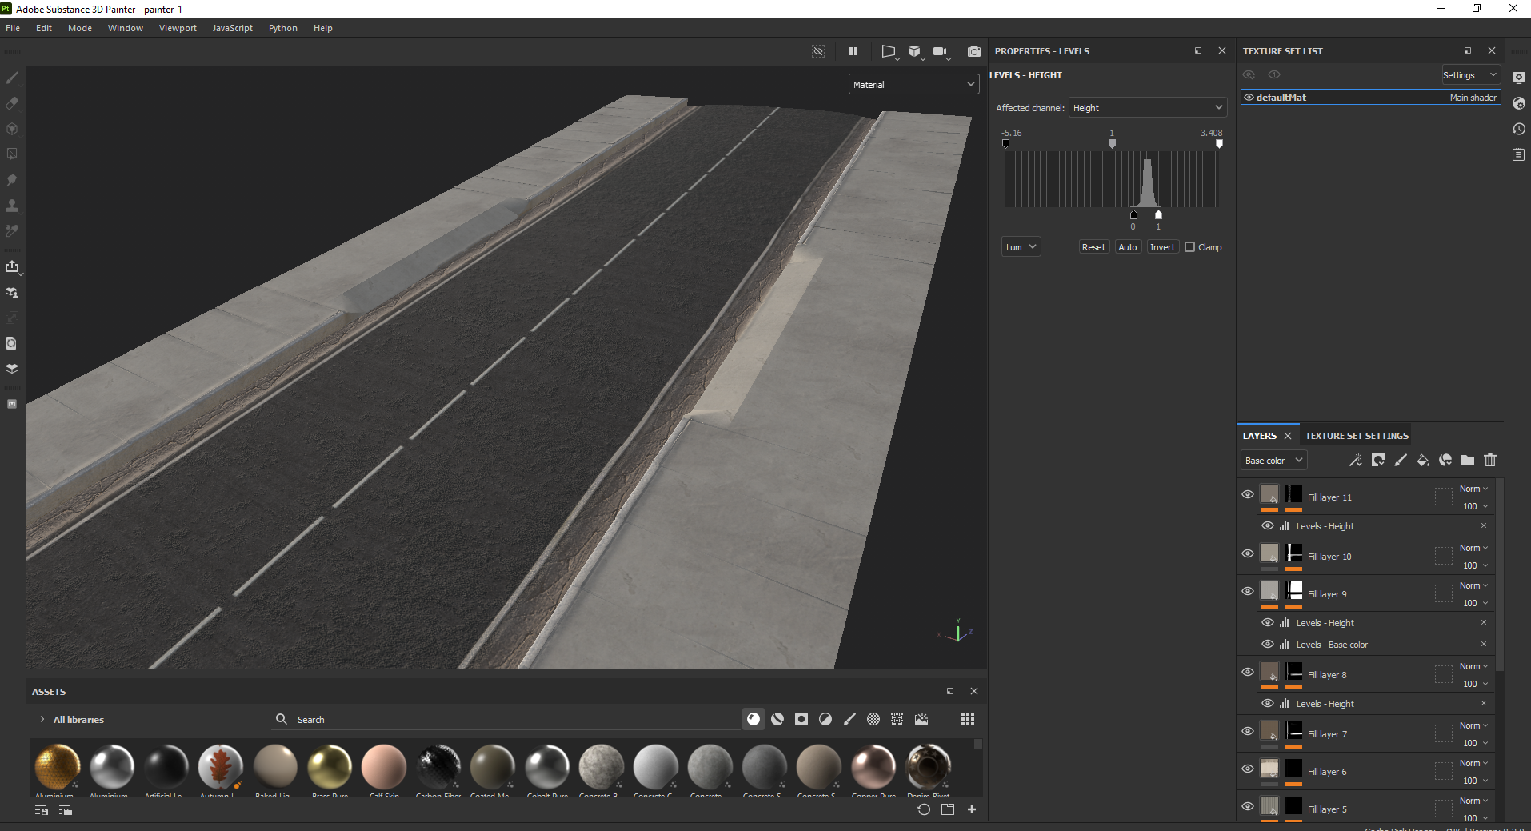The image size is (1531, 831).
Task: Open the Bake mesh maps icon
Action: coord(12,292)
